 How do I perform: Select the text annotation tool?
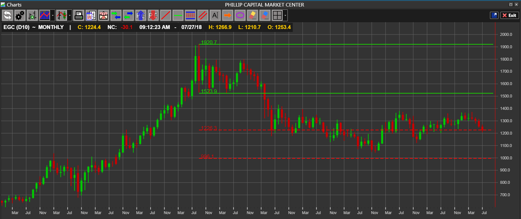[215, 15]
